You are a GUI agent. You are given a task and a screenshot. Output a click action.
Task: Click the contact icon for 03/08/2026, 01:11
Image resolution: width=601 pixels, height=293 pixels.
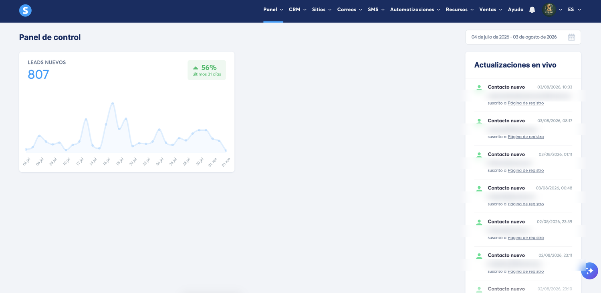[479, 154]
